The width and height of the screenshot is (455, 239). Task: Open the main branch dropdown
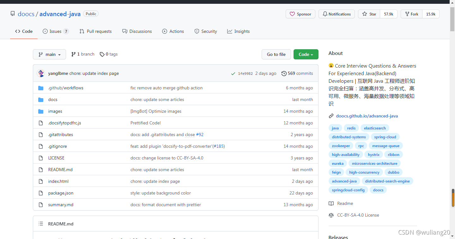tap(49, 54)
